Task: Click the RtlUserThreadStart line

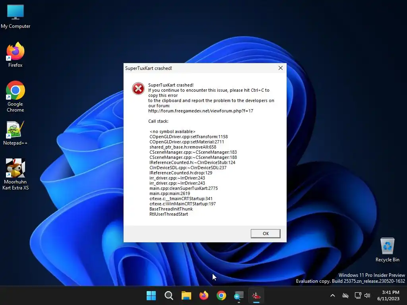Action: click(169, 214)
